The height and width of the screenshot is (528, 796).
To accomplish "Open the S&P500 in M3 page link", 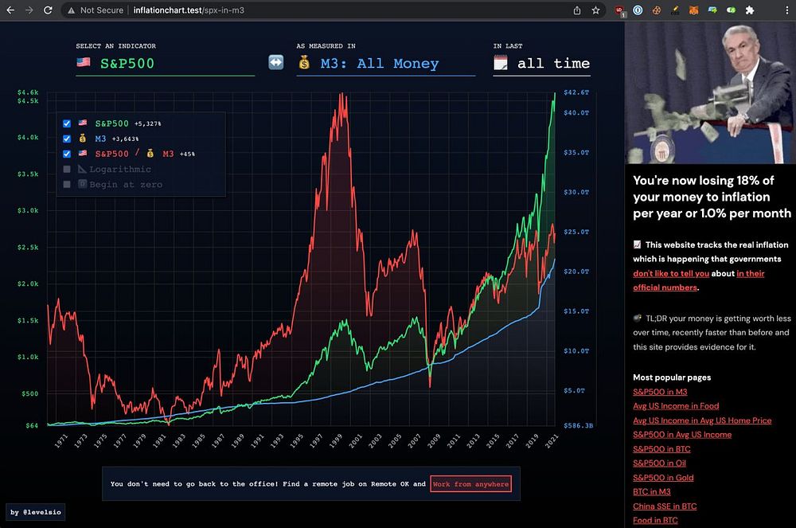I will click(660, 392).
